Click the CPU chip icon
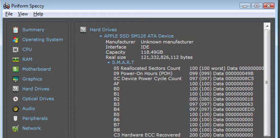 (16, 50)
